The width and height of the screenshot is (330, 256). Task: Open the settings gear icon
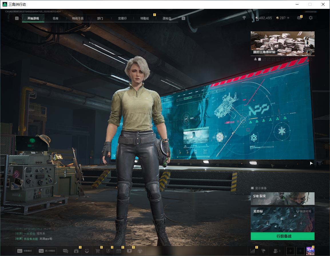tap(311, 18)
